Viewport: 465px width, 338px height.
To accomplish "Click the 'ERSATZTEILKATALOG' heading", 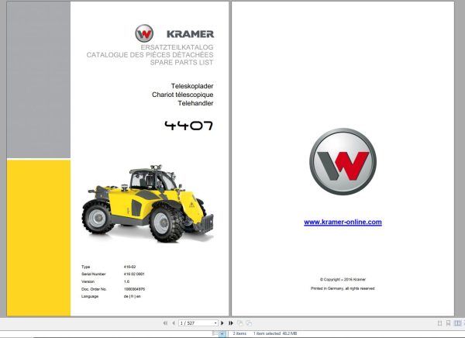I will pyautogui.click(x=177, y=47).
